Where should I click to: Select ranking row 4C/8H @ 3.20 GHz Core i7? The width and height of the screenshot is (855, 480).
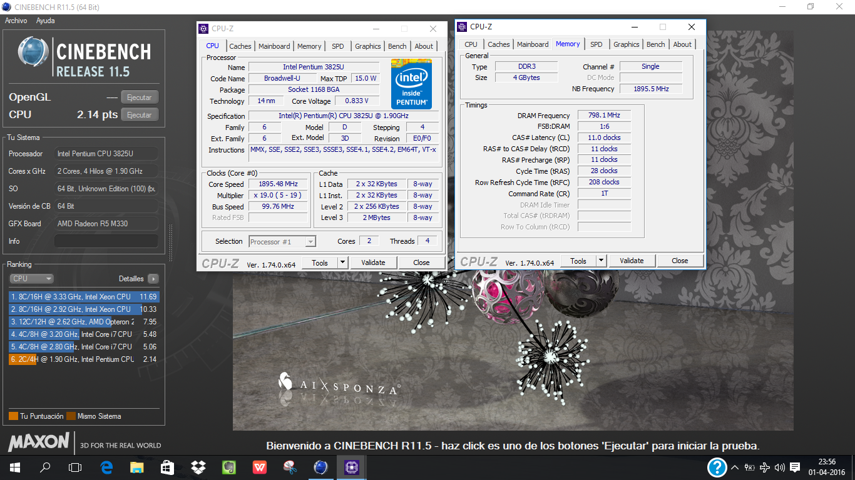pyautogui.click(x=83, y=334)
